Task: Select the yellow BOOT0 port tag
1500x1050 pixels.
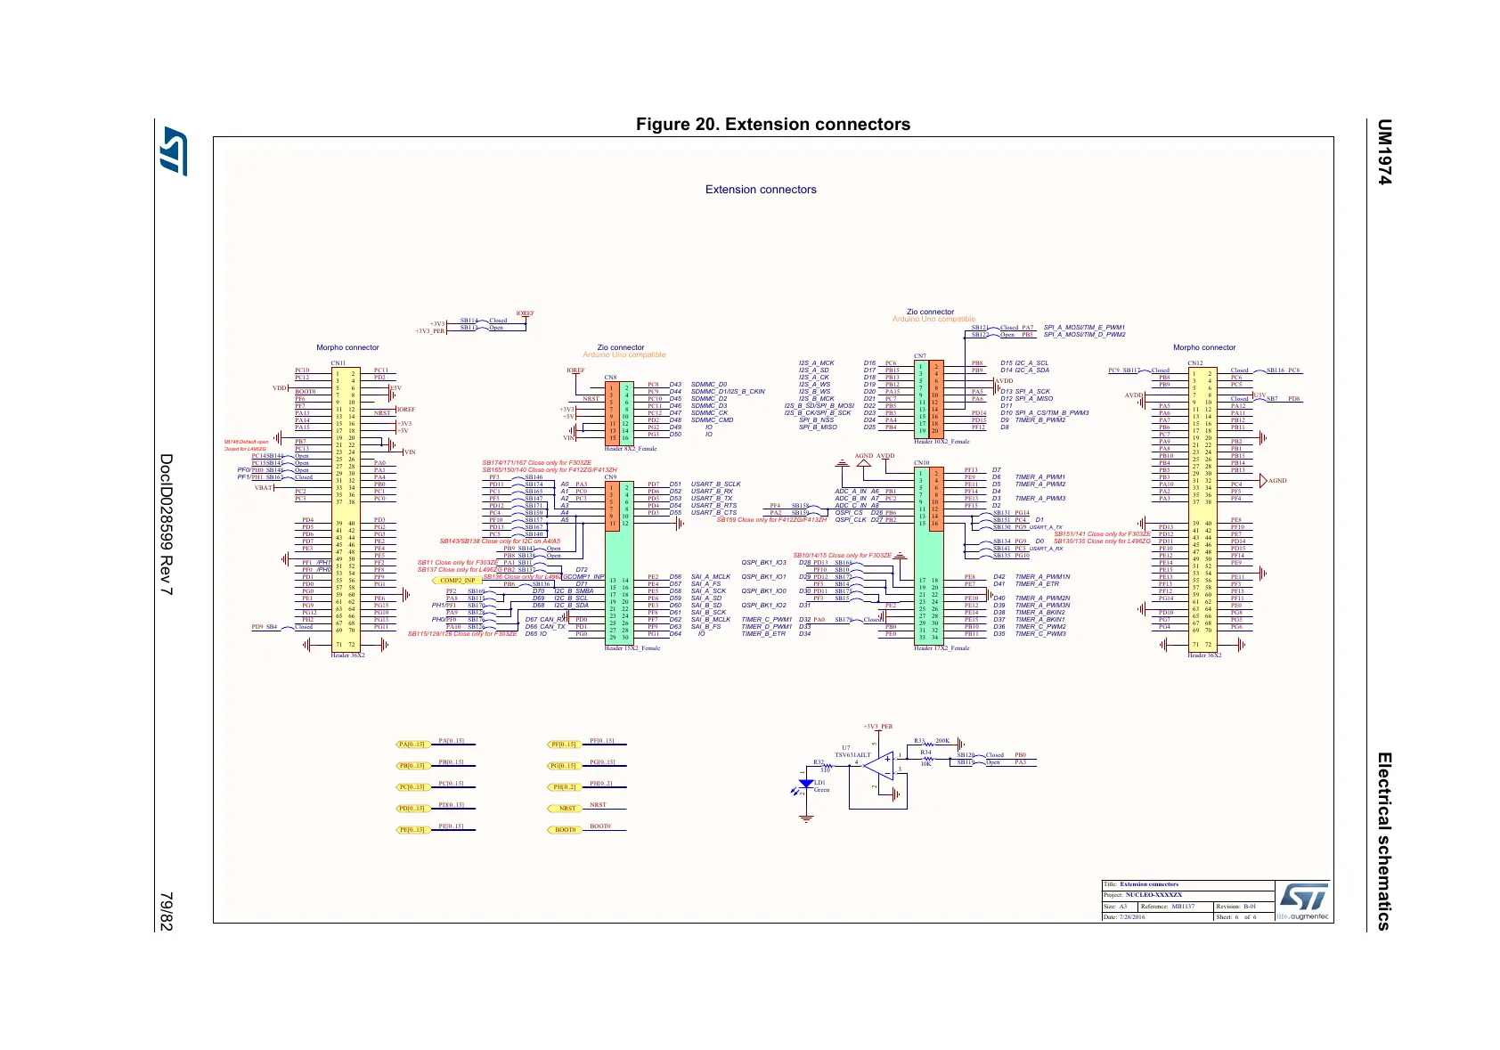Action: pos(564,830)
